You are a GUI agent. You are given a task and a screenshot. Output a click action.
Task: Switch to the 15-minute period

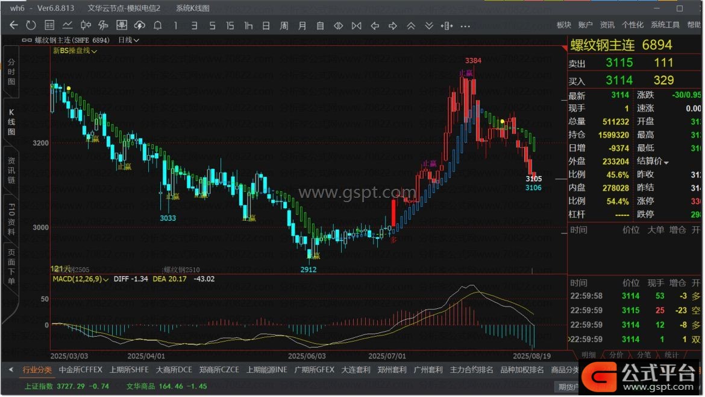(x=230, y=25)
